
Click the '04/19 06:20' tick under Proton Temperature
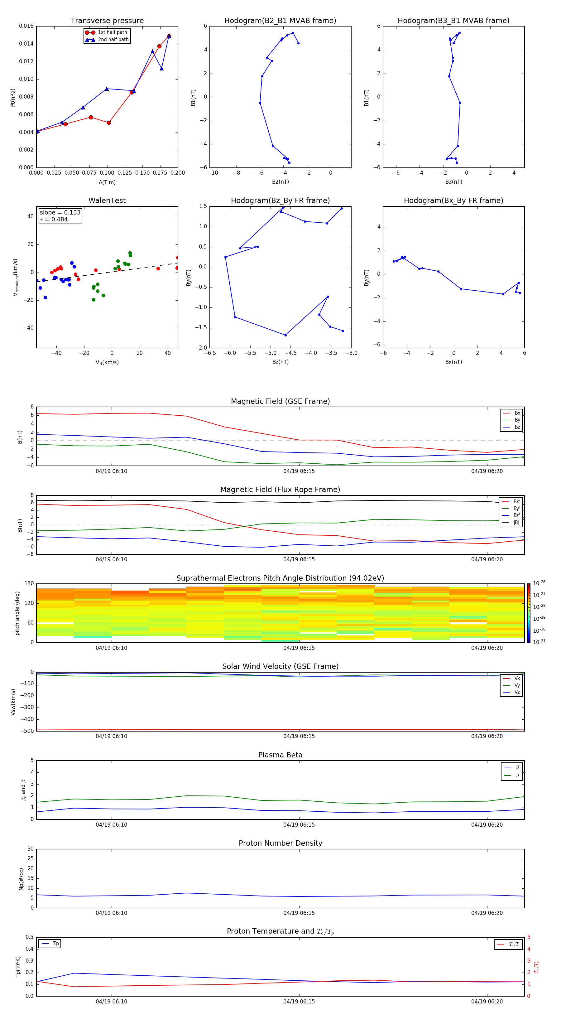coord(487,1002)
